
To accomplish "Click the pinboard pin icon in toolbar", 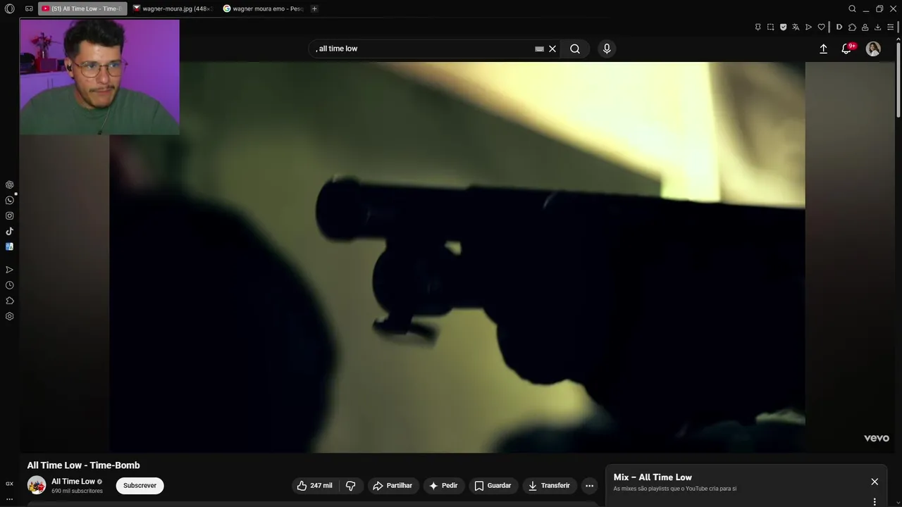I will 758,27.
